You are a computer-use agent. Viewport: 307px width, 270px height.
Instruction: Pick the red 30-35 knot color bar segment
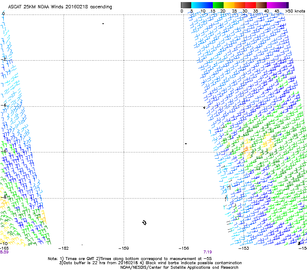point(251,5)
